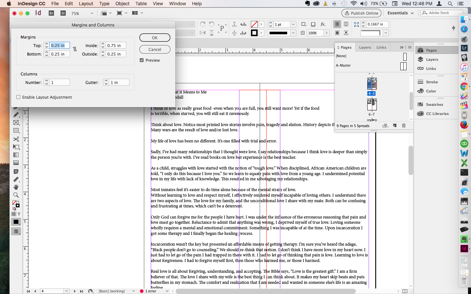Screen dimensions: 471x294
Task: Open the stroke weight 1 pt dropdown
Action: click(293, 24)
